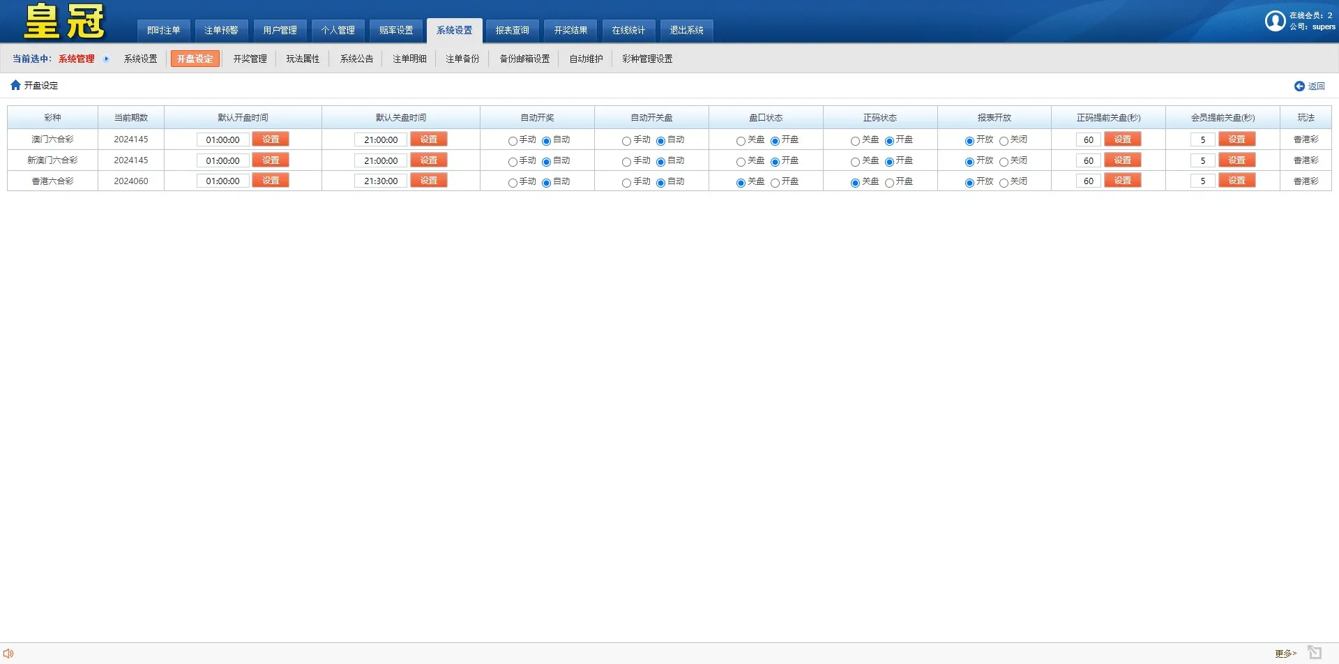Open the 报表查询 top tab
1339x664 pixels.
pyautogui.click(x=512, y=31)
